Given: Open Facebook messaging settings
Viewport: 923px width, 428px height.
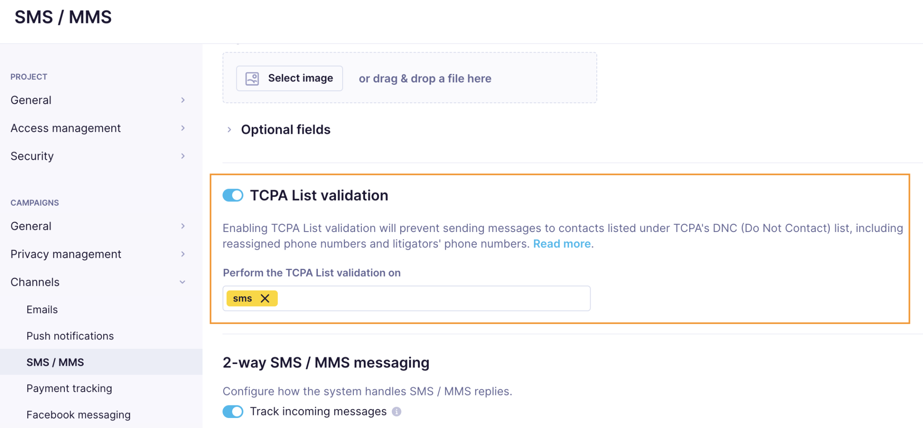Looking at the screenshot, I should [78, 415].
